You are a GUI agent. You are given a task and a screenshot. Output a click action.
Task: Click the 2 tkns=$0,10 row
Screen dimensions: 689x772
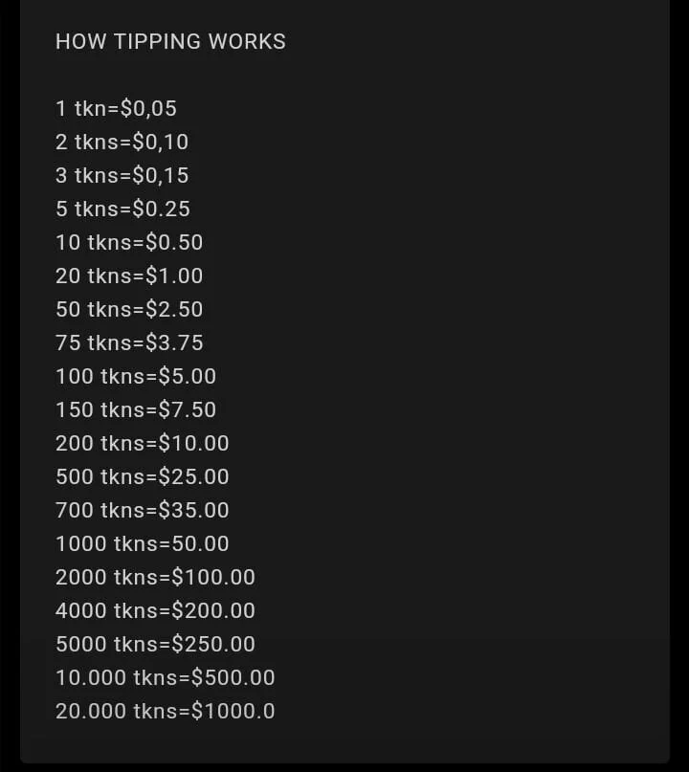(122, 143)
